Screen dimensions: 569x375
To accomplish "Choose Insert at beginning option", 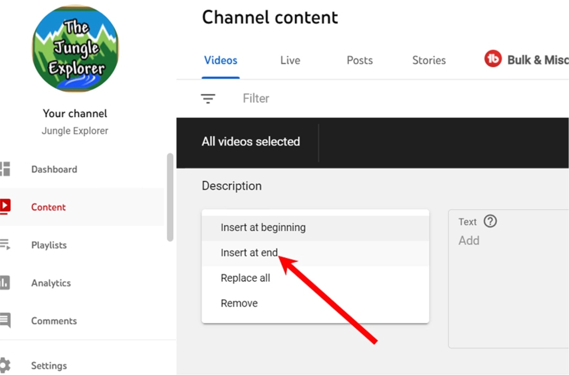I will (x=315, y=228).
